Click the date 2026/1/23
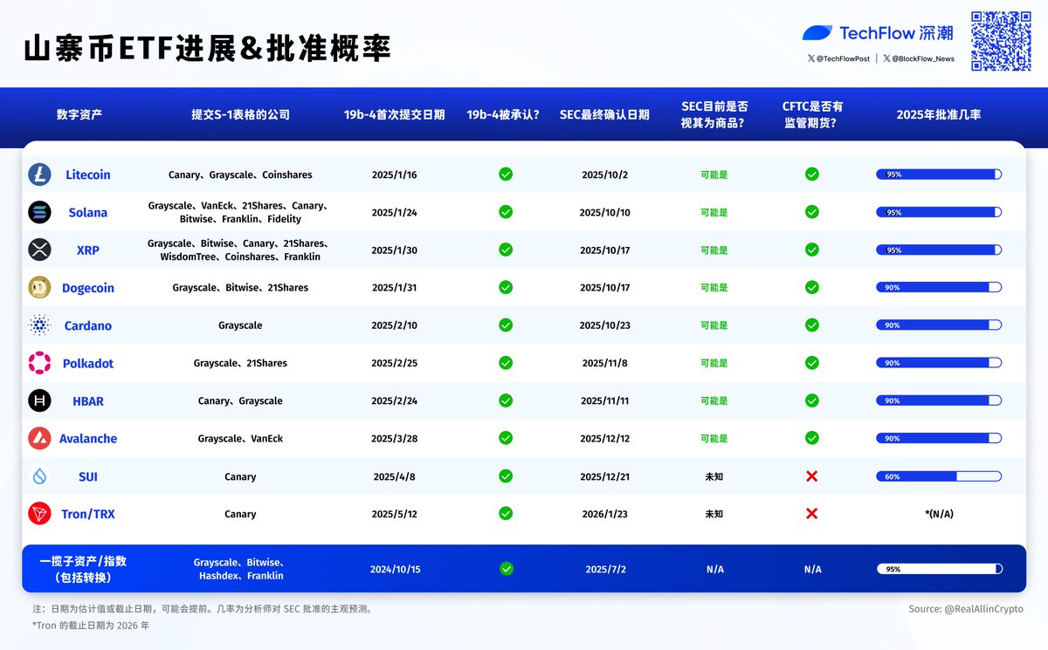This screenshot has width=1048, height=650. tap(604, 514)
